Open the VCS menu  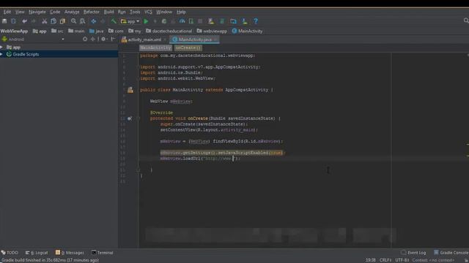click(148, 12)
